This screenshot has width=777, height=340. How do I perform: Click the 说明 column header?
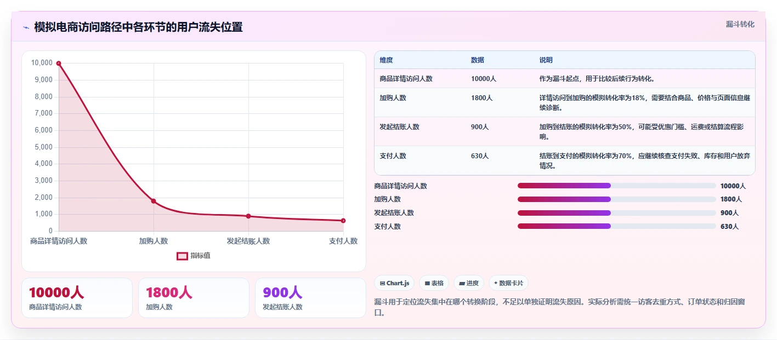tap(546, 60)
